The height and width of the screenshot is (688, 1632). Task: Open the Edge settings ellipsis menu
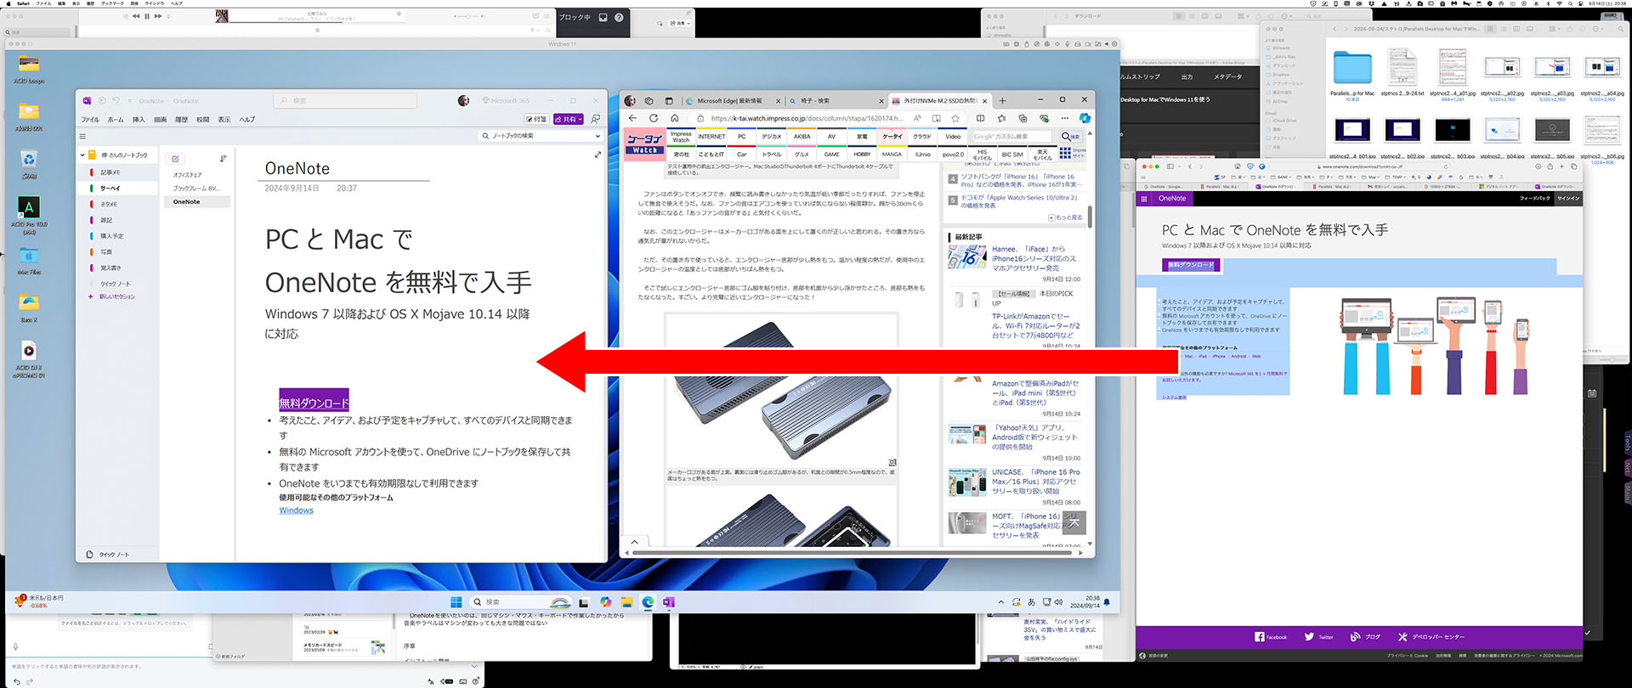[1064, 118]
